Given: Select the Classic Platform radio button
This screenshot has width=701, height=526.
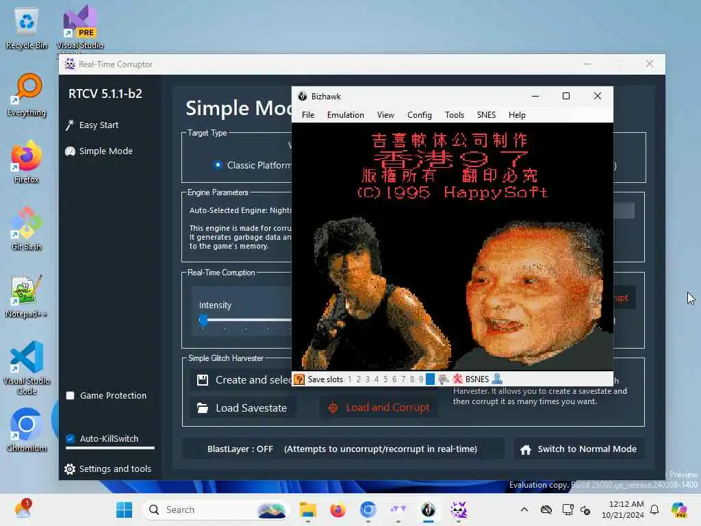Looking at the screenshot, I should [218, 165].
